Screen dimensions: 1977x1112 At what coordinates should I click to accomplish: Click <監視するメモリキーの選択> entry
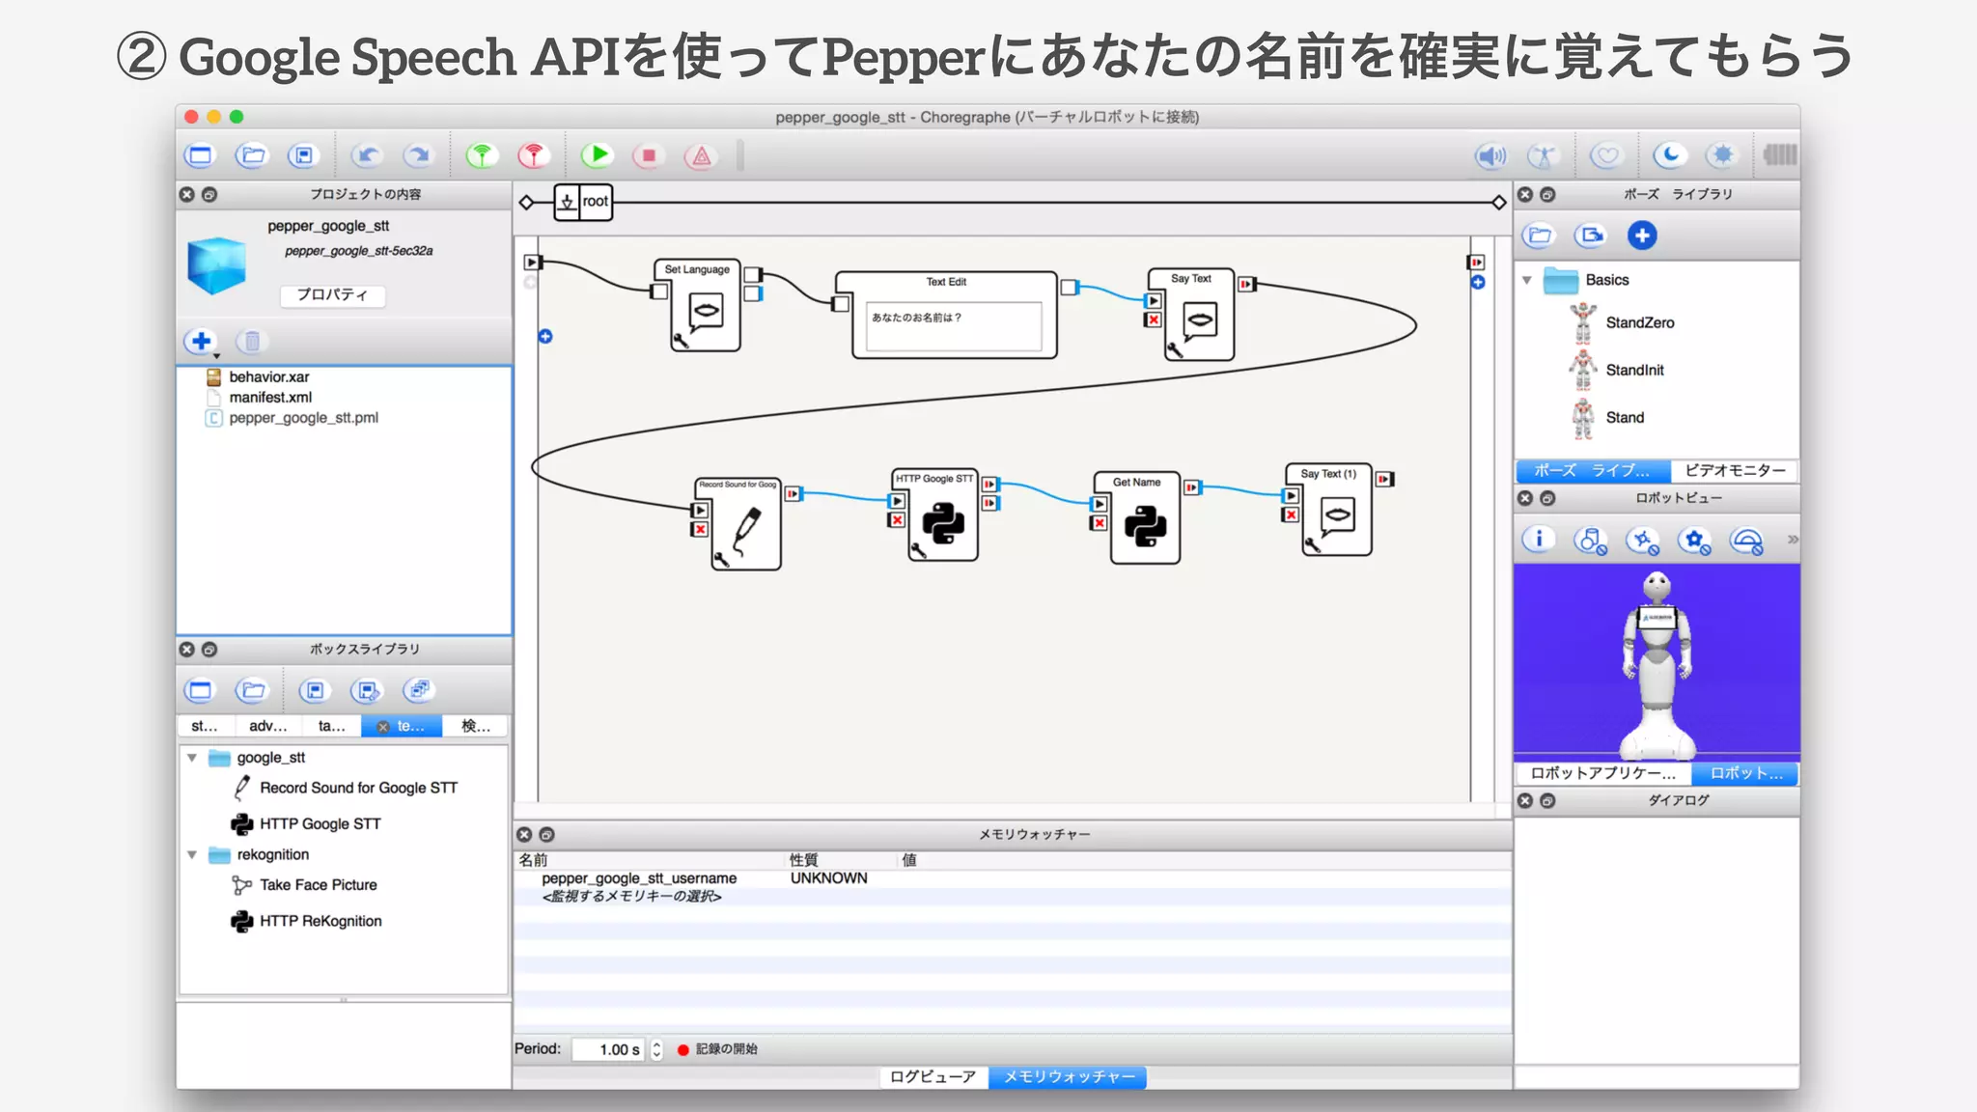point(631,897)
